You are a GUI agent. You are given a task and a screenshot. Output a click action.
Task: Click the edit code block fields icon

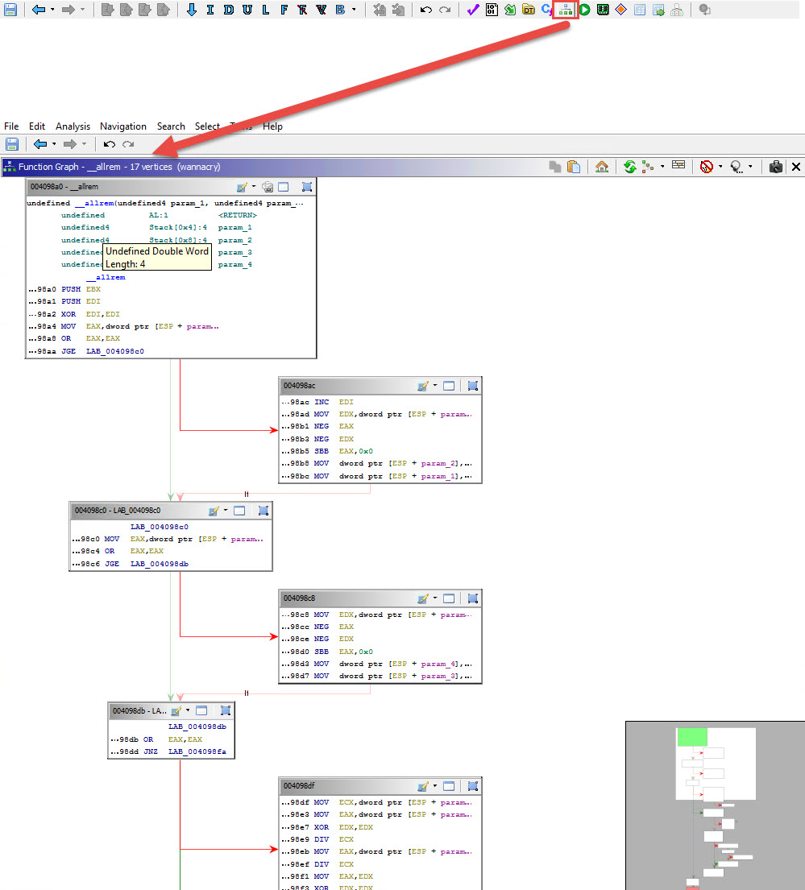click(678, 165)
